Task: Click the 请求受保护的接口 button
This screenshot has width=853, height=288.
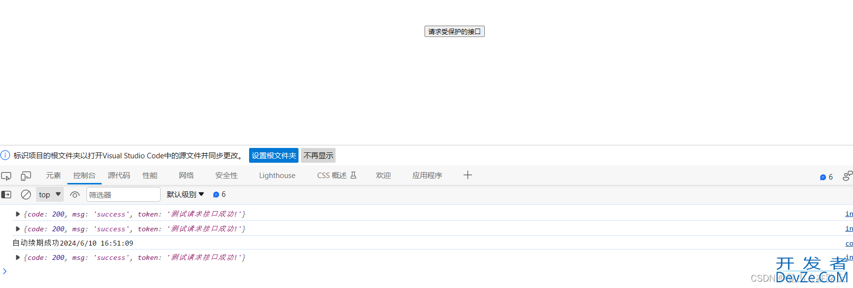Action: pyautogui.click(x=454, y=32)
